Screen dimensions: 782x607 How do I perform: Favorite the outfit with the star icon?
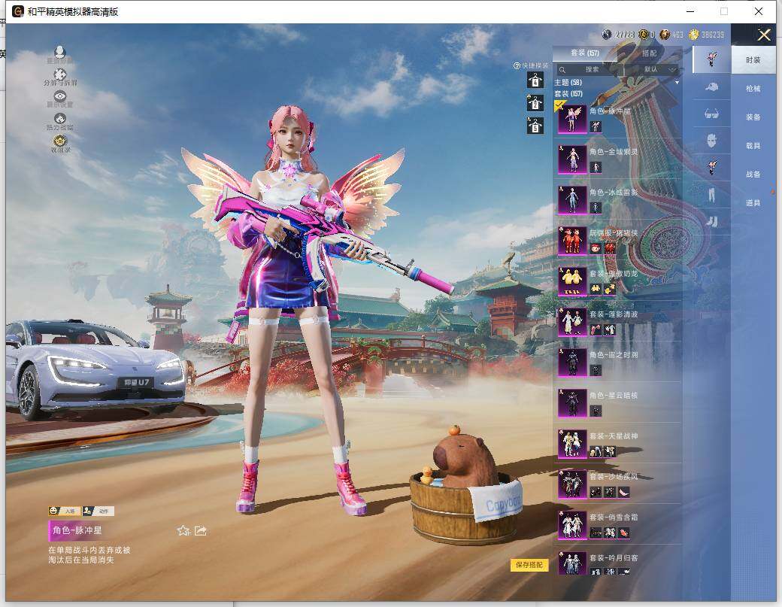(183, 531)
